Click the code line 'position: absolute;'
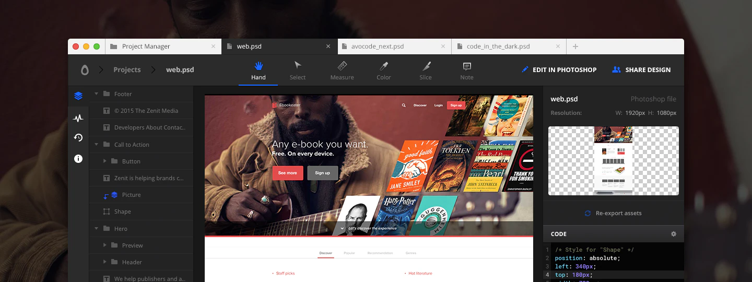The width and height of the screenshot is (752, 282). point(587,258)
